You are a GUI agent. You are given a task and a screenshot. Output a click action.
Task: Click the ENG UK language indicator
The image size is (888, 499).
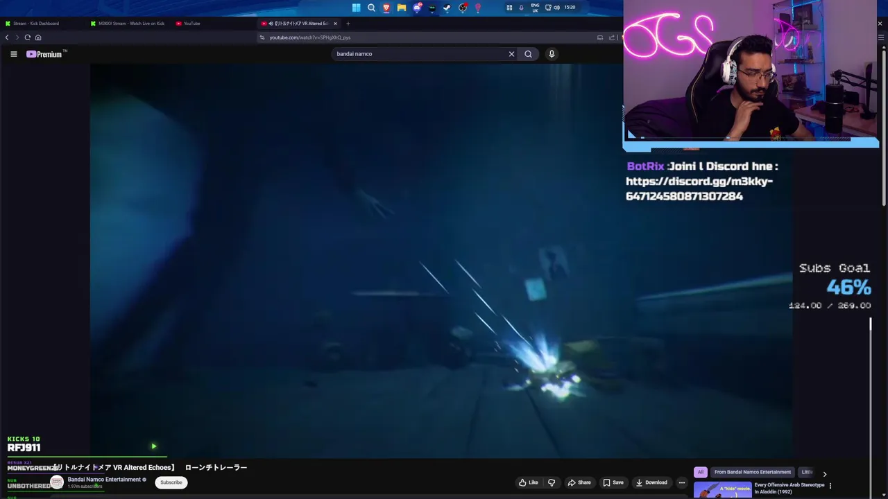click(x=535, y=8)
